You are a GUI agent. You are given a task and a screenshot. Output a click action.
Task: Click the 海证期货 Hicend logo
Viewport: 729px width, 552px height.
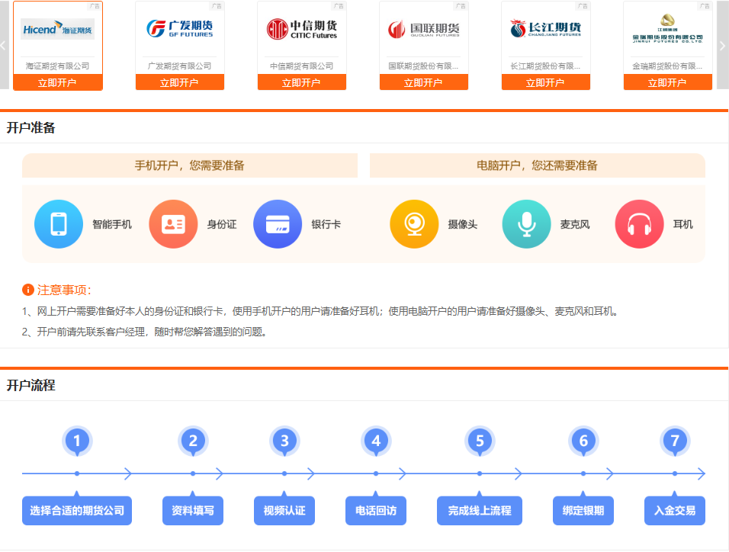click(58, 29)
